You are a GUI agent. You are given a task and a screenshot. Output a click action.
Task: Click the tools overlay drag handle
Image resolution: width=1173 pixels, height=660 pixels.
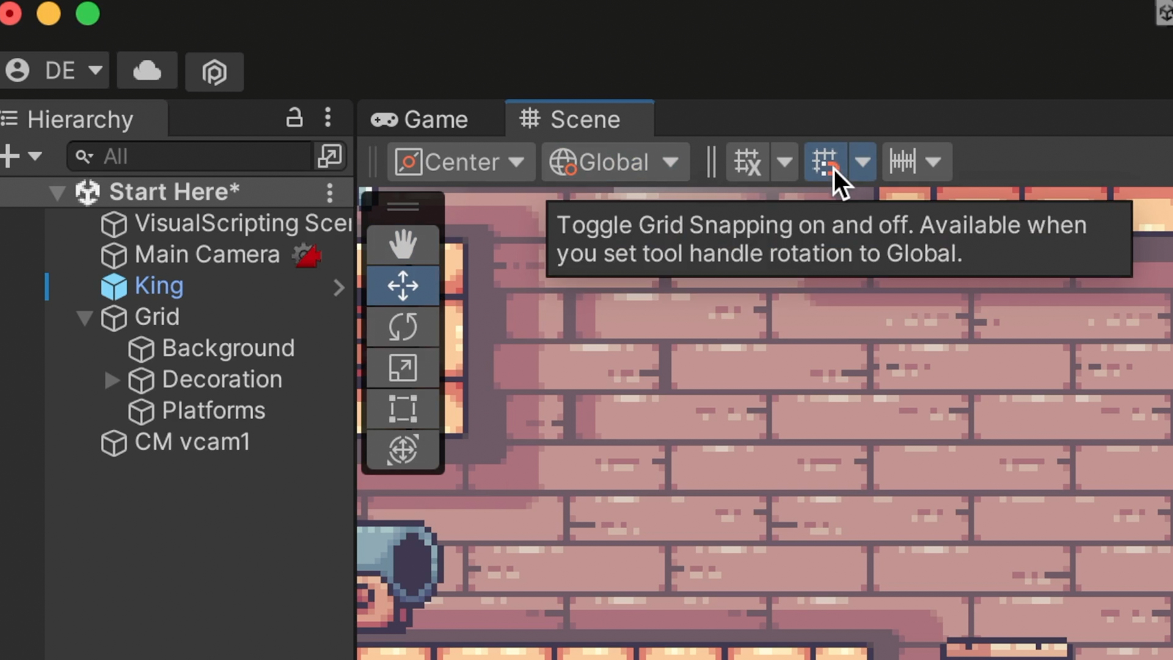pos(403,207)
